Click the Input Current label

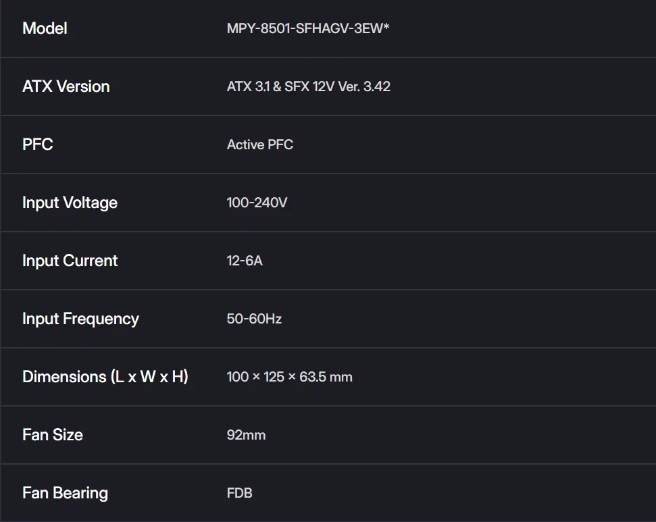(x=70, y=261)
